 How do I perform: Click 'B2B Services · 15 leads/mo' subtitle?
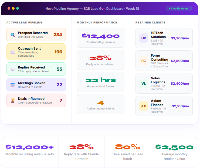(x=160, y=65)
